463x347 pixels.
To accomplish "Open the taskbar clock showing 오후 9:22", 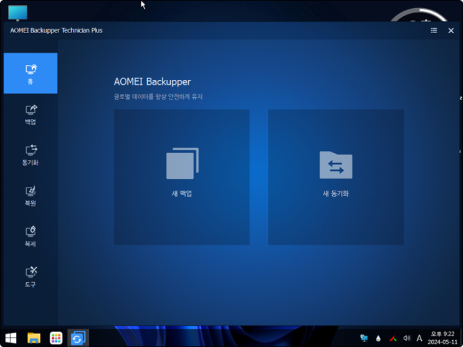I will [x=442, y=338].
